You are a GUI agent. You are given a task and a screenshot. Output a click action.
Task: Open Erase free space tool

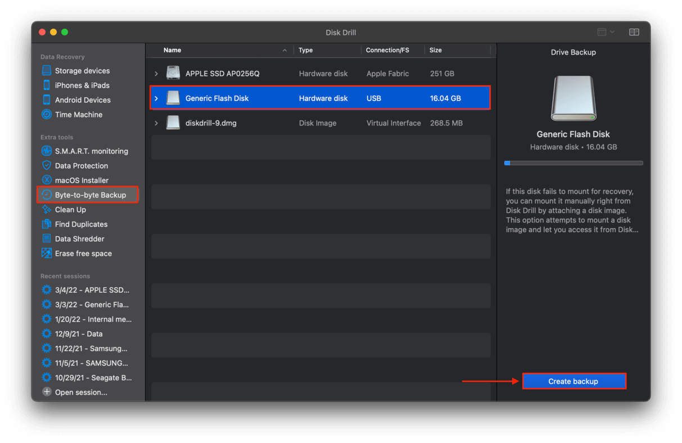[83, 254]
